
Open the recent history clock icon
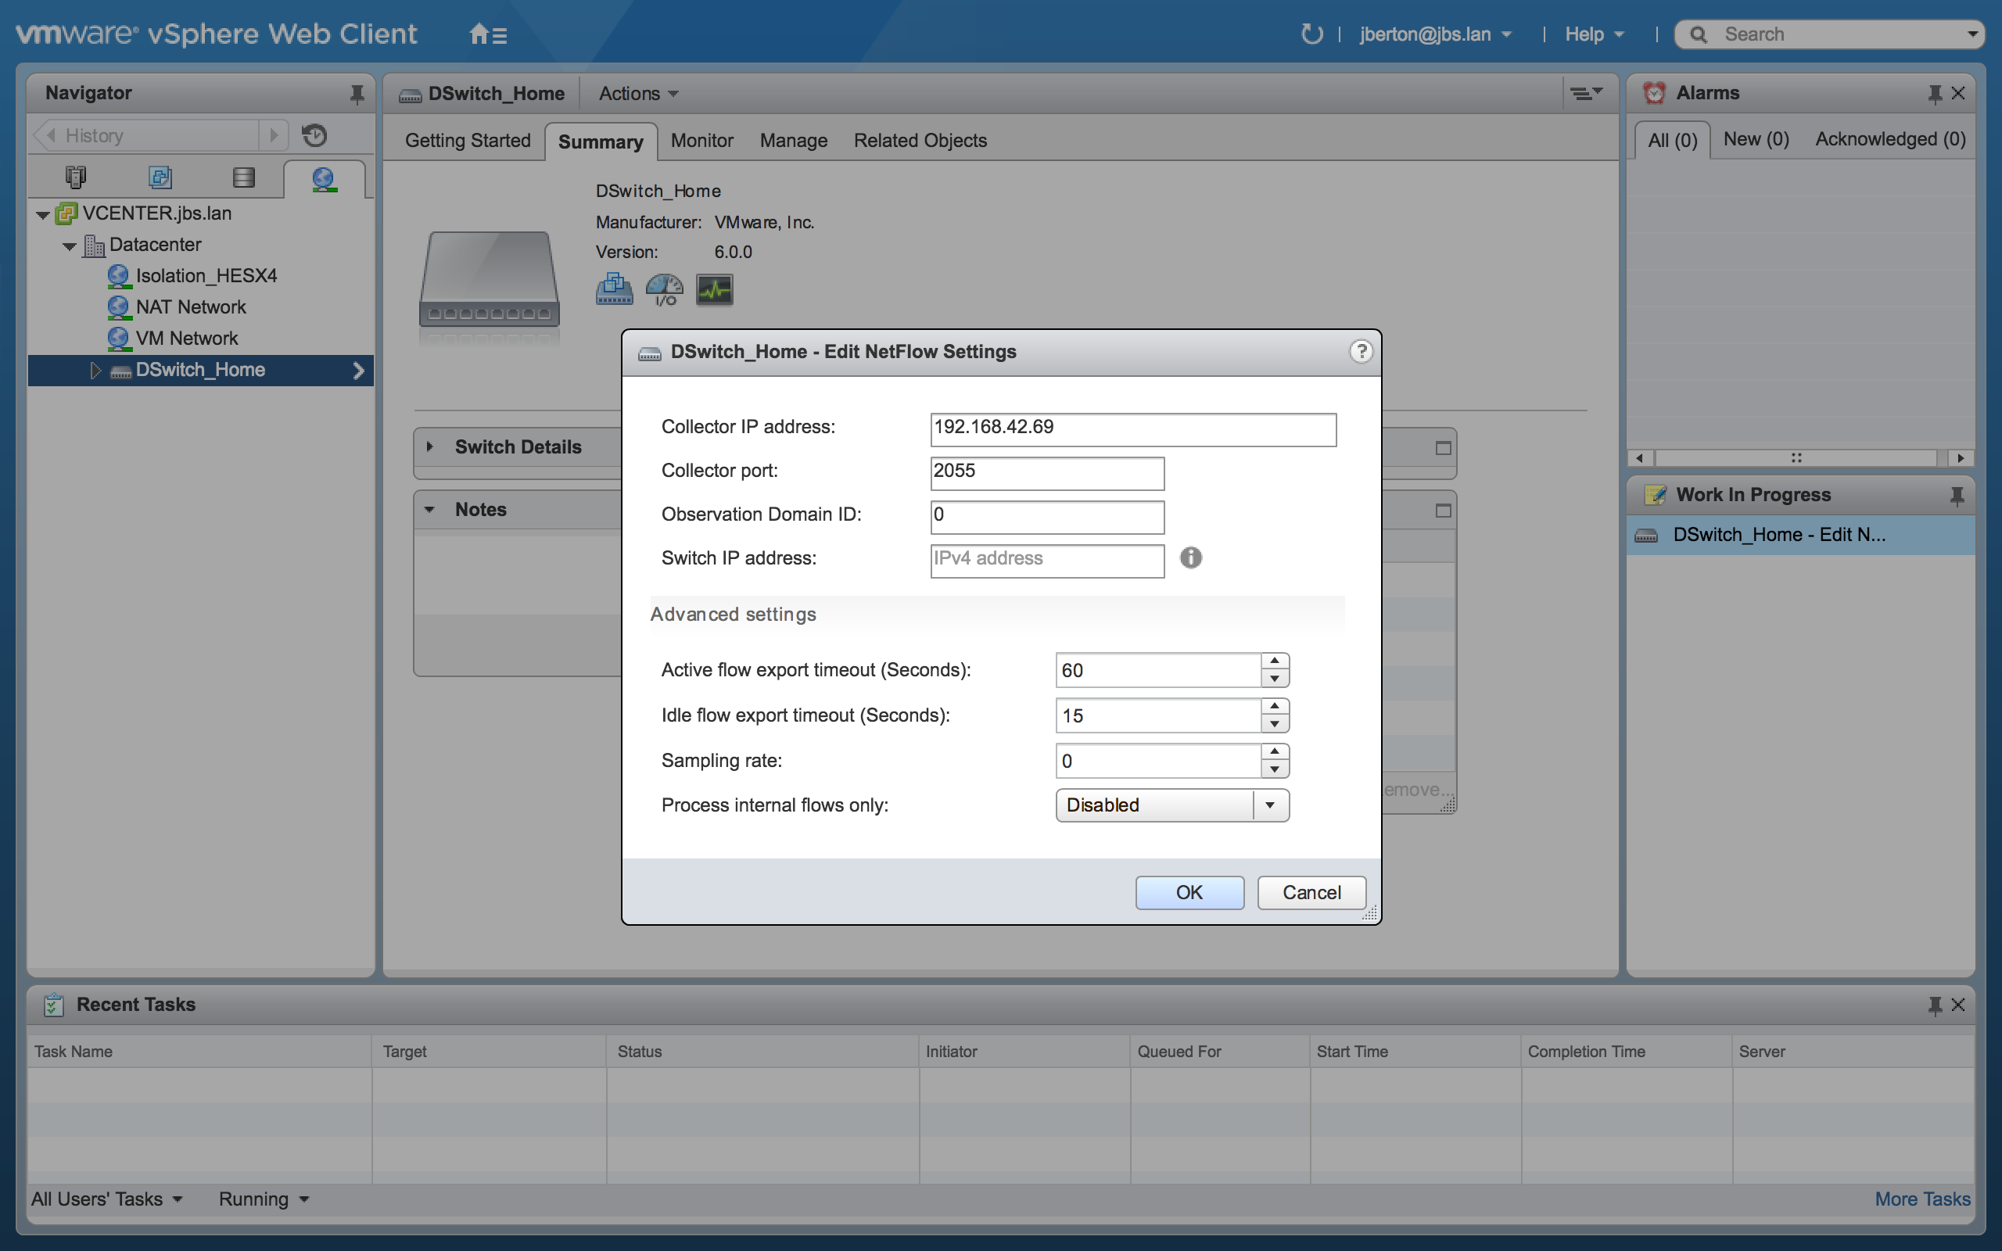click(x=314, y=134)
